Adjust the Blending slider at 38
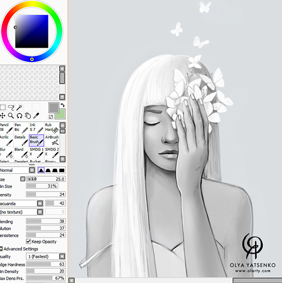The image size is (282, 283). 46,221
